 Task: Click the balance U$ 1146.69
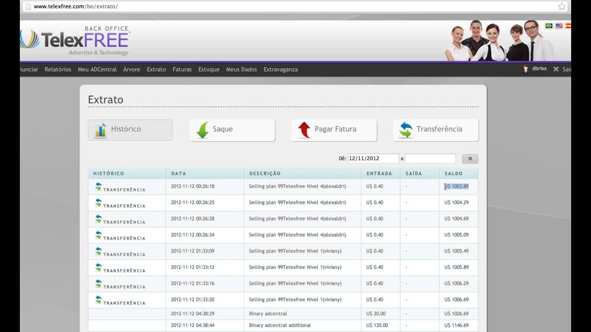[x=457, y=325]
